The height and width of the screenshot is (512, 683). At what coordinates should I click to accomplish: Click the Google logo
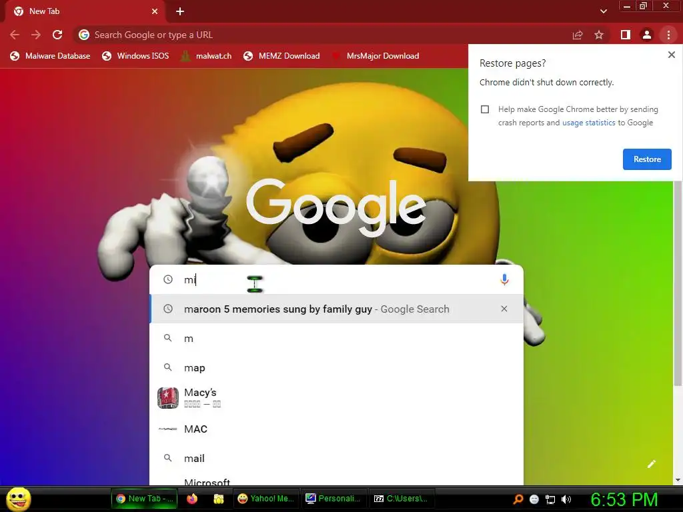click(x=336, y=208)
